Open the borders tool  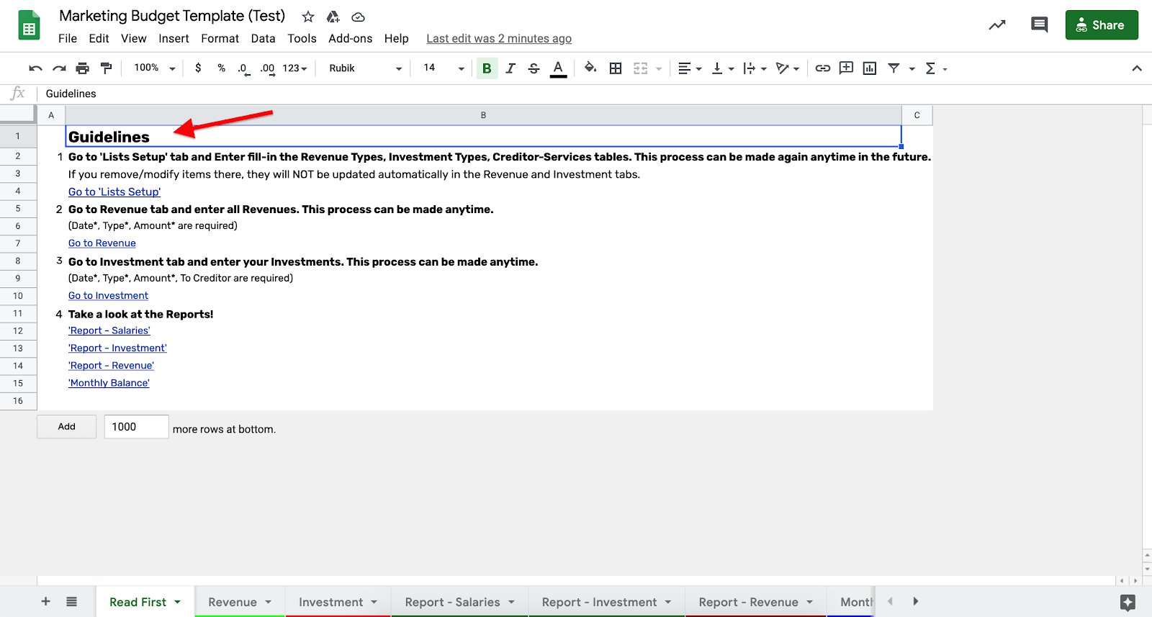click(x=616, y=68)
